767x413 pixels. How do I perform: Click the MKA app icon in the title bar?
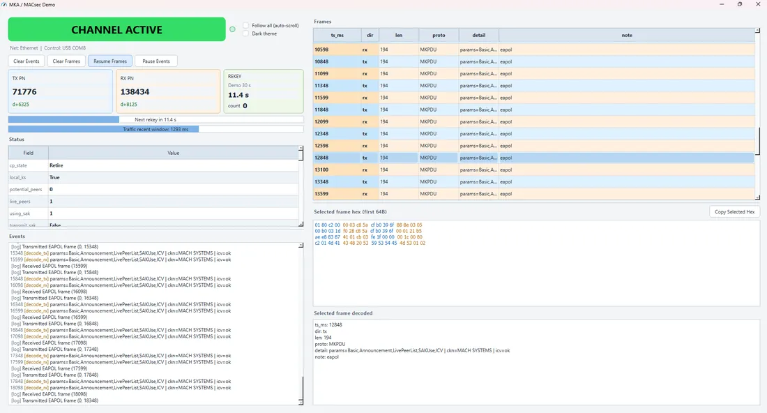pyautogui.click(x=4, y=4)
